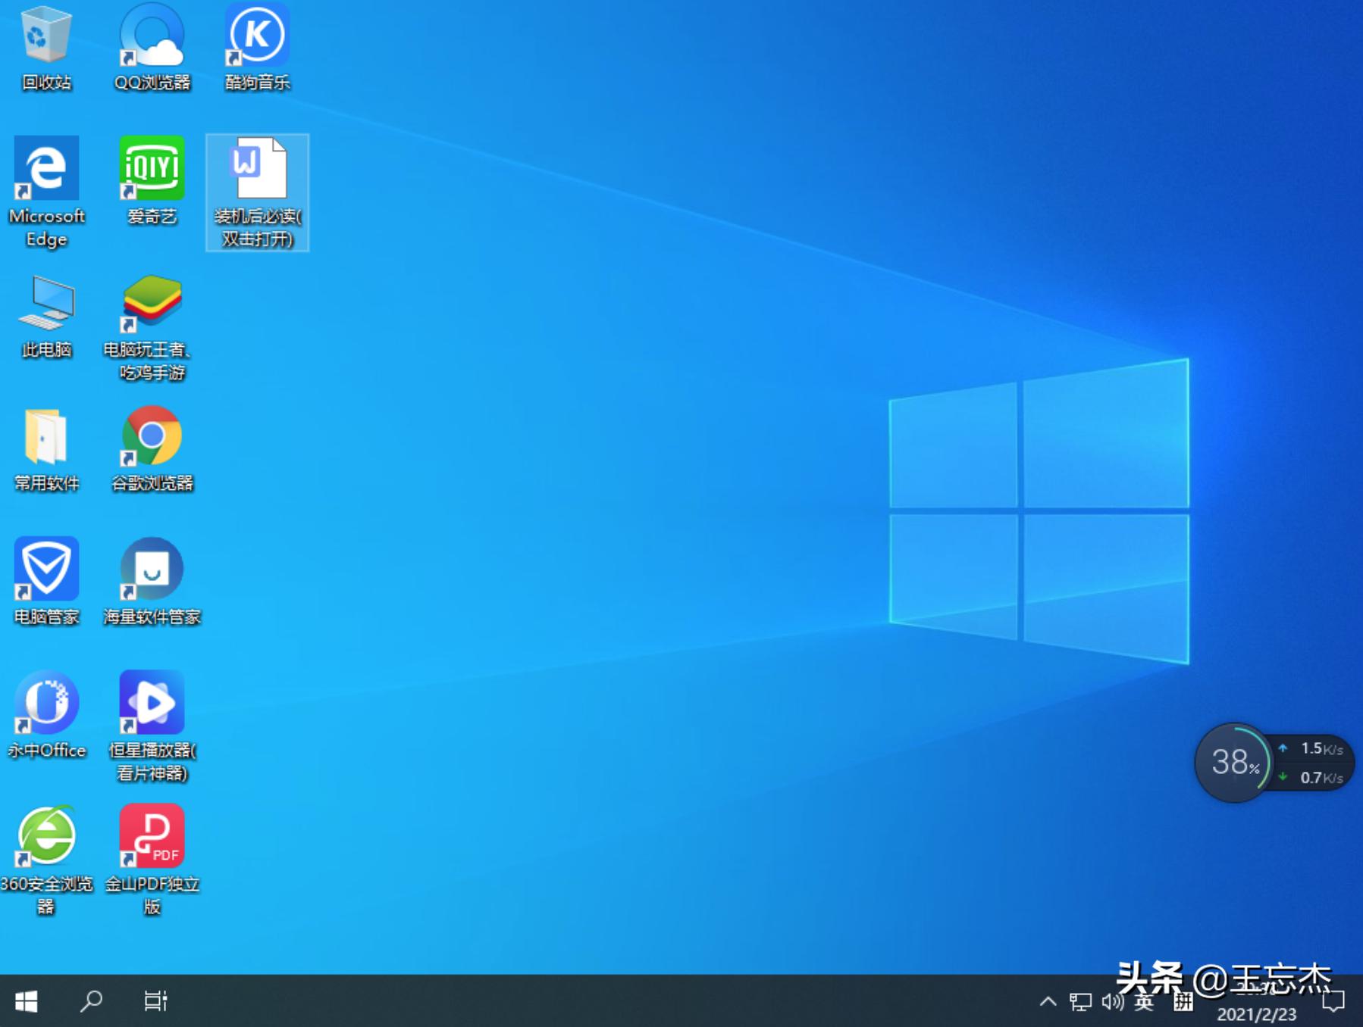Click the 恒星播放器 player icon

pyautogui.click(x=152, y=703)
